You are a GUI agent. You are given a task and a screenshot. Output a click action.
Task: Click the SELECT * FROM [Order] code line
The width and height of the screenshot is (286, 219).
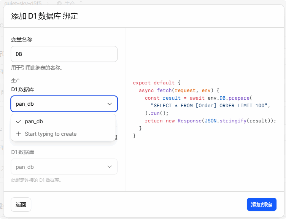[210, 106]
